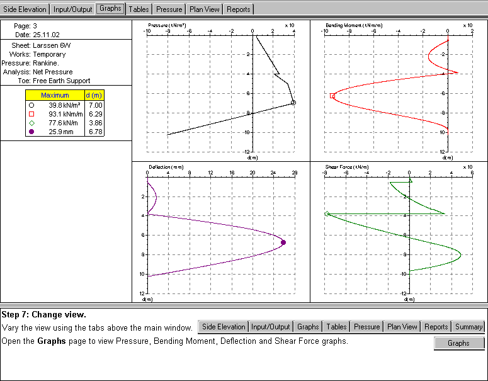The width and height of the screenshot is (488, 381).
Task: Show the Reports tab in the top bar
Action: [x=240, y=9]
